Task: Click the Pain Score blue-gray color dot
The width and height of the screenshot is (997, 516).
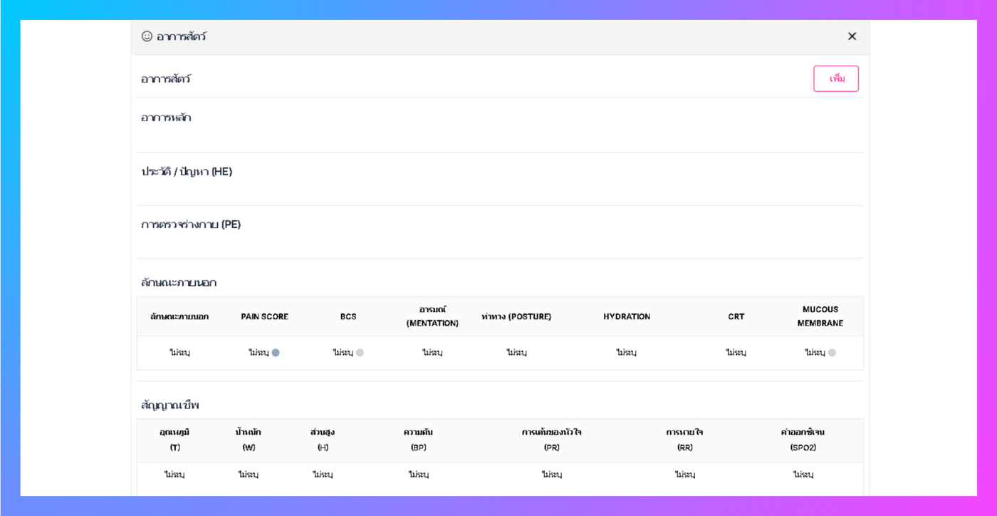Action: click(276, 353)
